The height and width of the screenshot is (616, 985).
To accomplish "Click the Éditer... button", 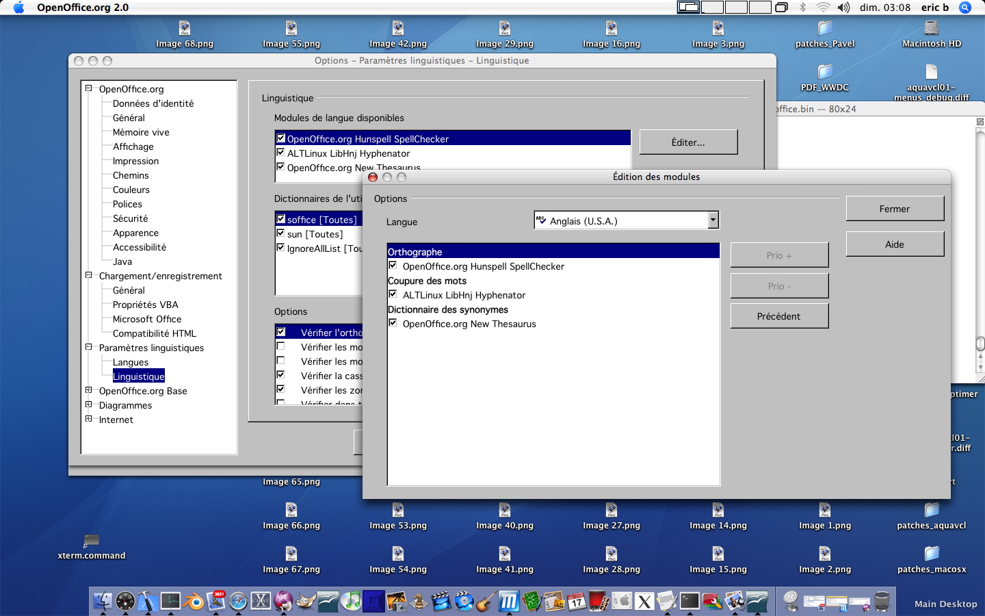I will pyautogui.click(x=688, y=142).
